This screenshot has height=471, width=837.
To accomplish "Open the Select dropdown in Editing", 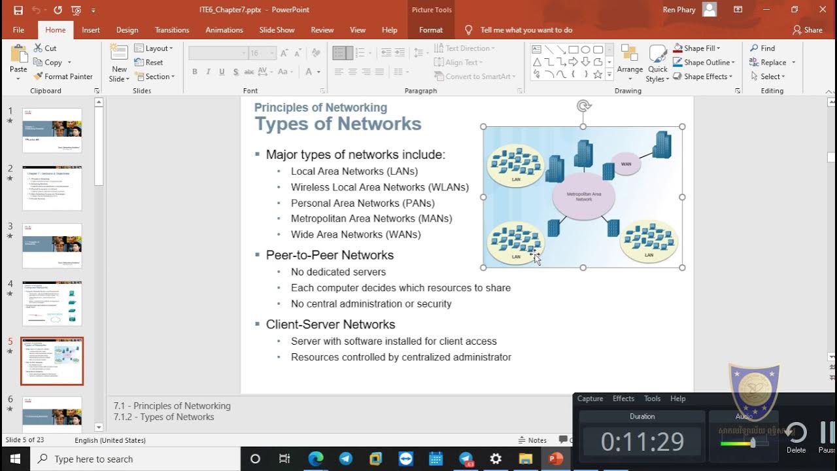I will click(767, 77).
